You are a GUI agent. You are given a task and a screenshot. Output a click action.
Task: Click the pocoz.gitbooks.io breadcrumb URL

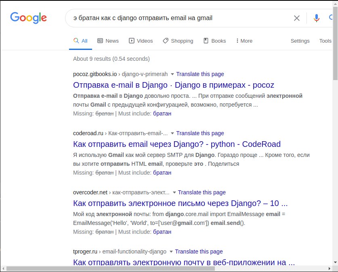tap(120, 74)
